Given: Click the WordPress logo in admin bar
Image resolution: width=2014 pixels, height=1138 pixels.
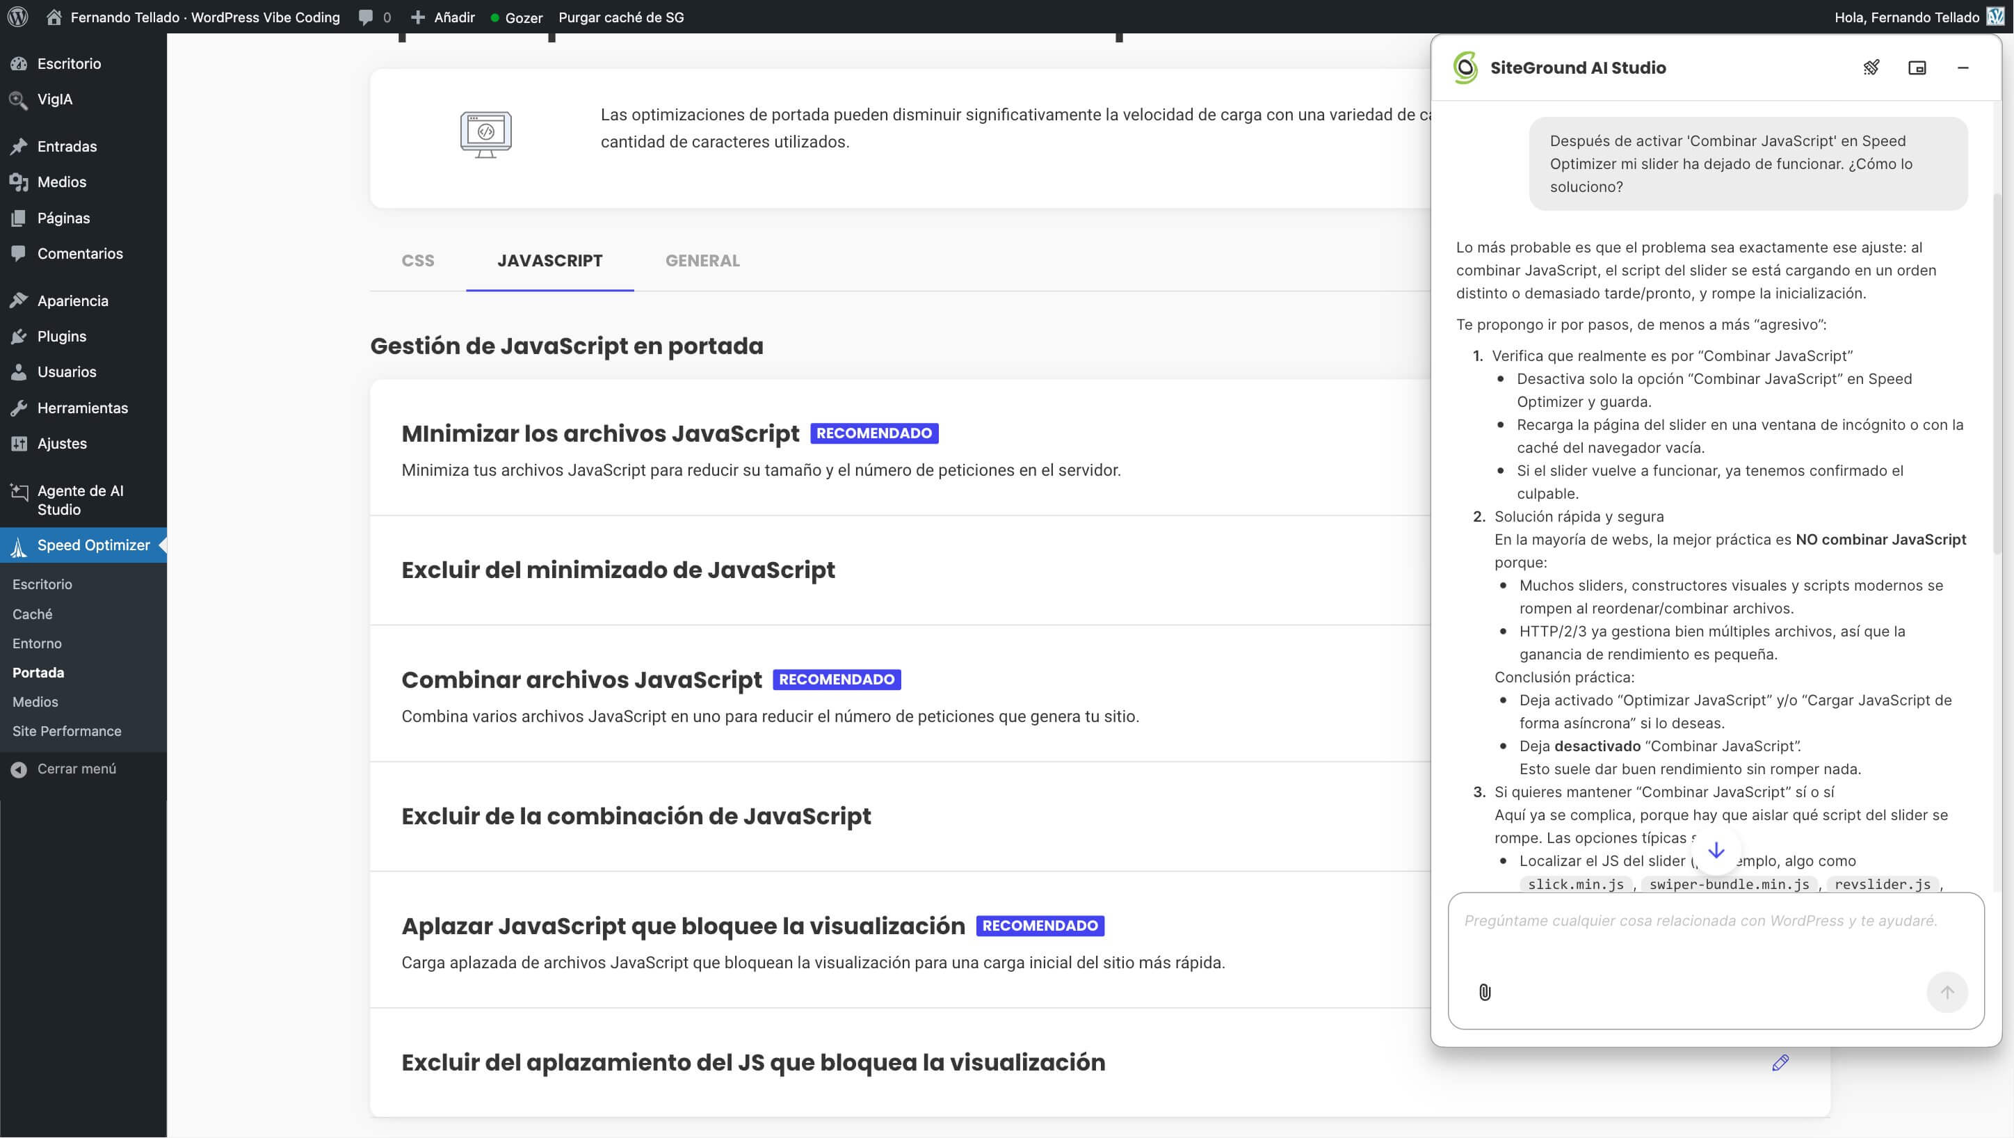Looking at the screenshot, I should point(17,17).
